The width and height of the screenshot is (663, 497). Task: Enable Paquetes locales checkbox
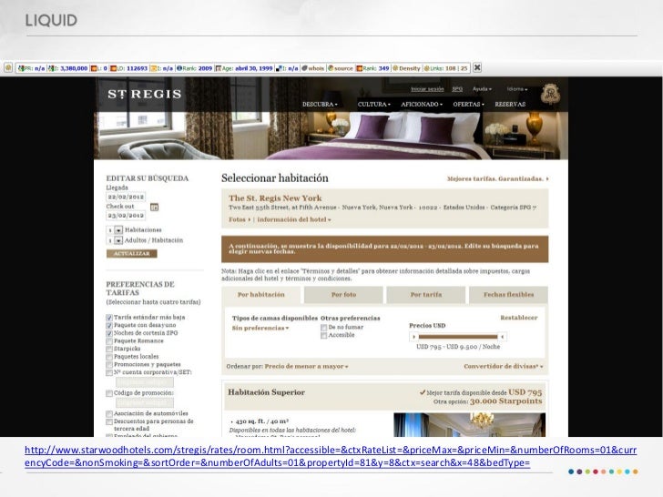(x=109, y=357)
